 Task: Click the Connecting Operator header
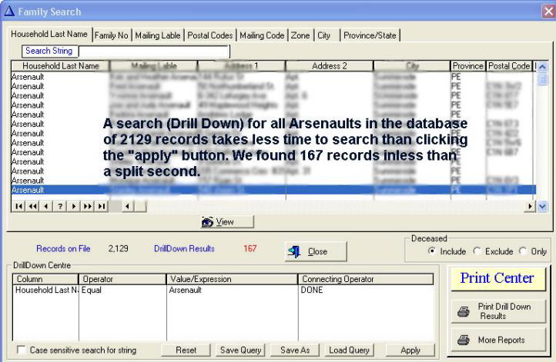366,279
